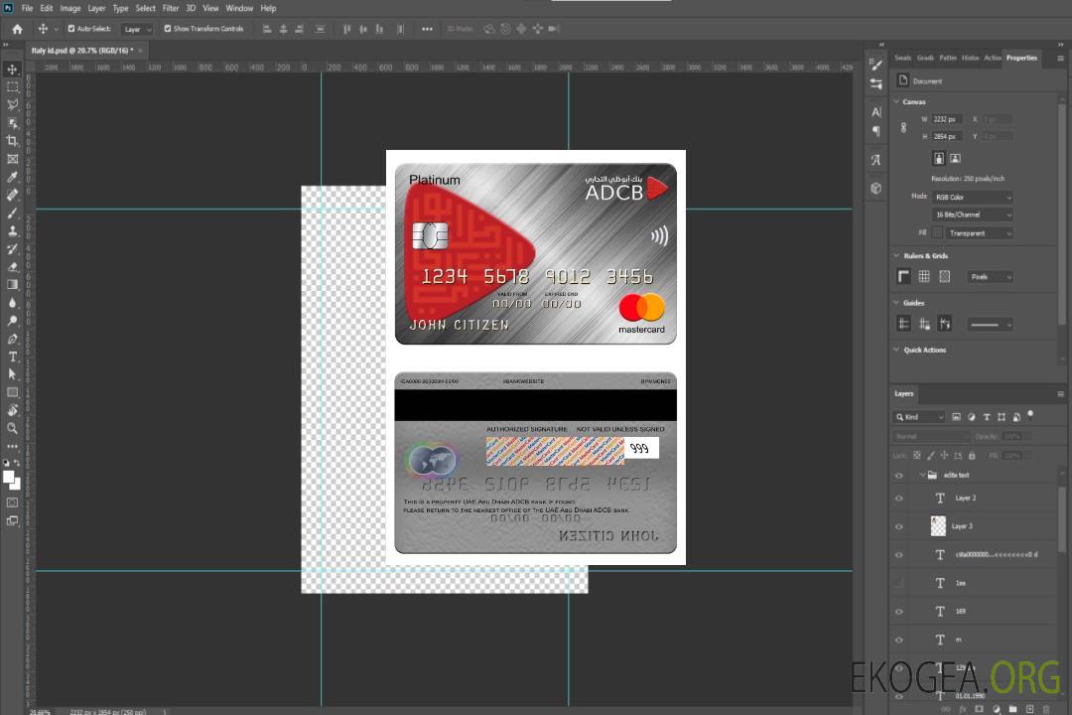Screen dimensions: 1072x715
Task: Open the guide line style dropdown
Action: tap(990, 325)
